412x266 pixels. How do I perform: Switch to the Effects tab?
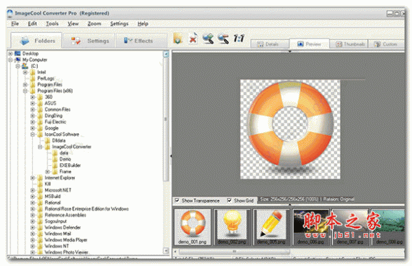141,40
